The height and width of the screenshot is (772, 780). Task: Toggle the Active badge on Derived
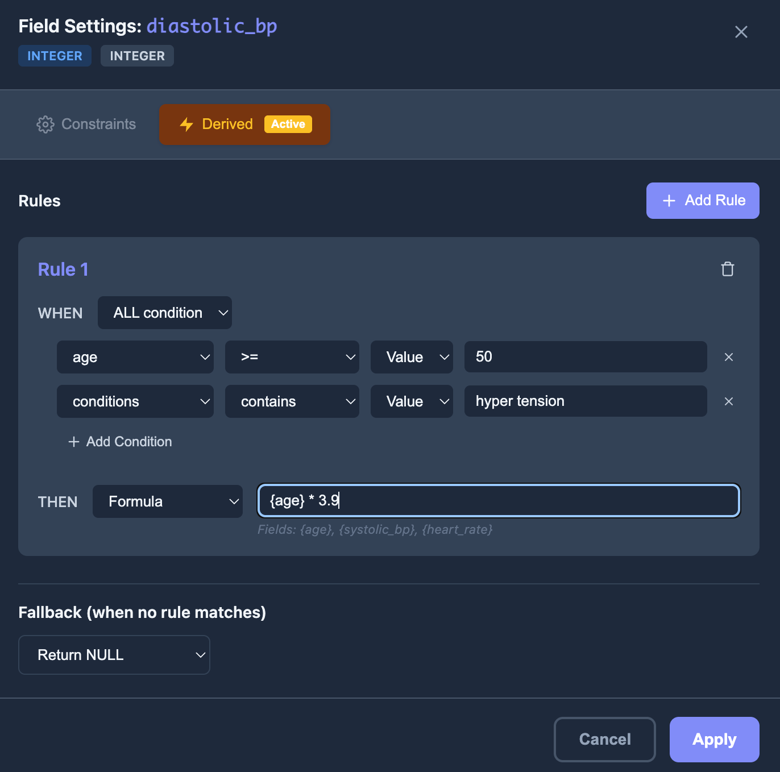pyautogui.click(x=288, y=124)
